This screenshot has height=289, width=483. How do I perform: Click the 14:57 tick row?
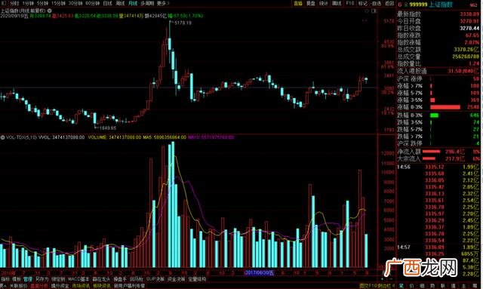[x=438, y=247]
